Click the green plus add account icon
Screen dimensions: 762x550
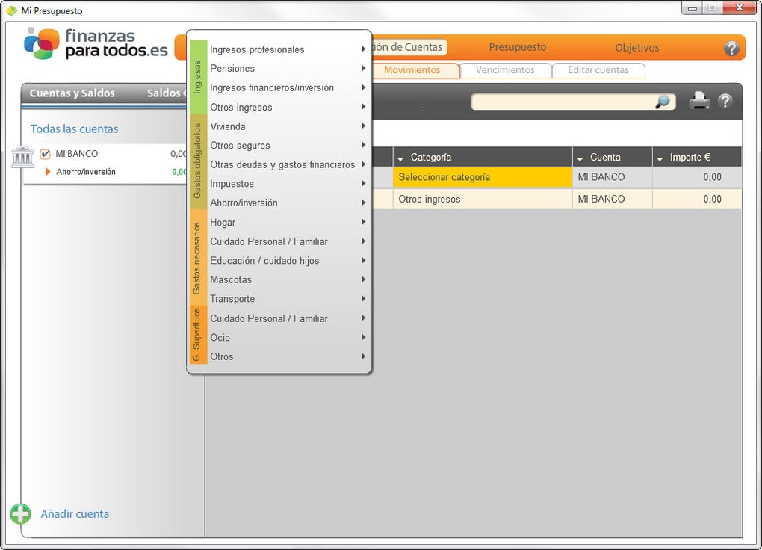coord(20,513)
